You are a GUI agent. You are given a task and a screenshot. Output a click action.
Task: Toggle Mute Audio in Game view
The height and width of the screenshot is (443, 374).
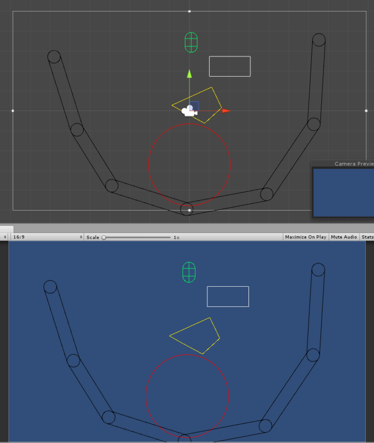[344, 237]
